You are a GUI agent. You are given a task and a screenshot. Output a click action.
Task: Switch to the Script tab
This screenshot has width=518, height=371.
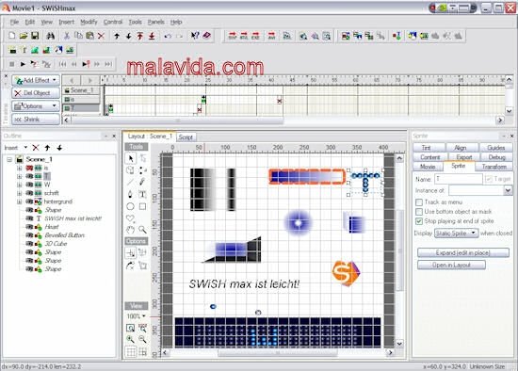point(186,137)
